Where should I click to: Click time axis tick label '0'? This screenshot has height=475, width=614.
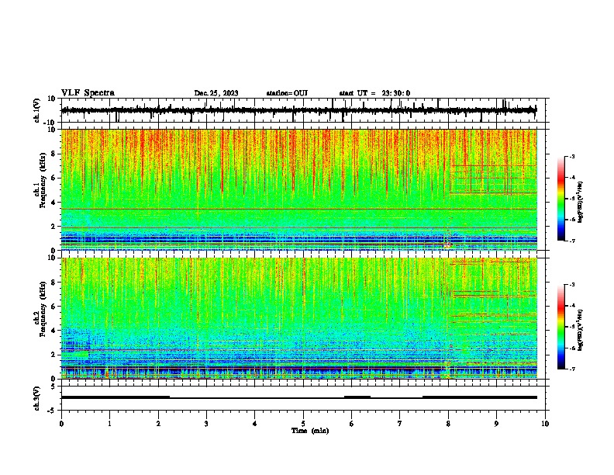pos(61,424)
